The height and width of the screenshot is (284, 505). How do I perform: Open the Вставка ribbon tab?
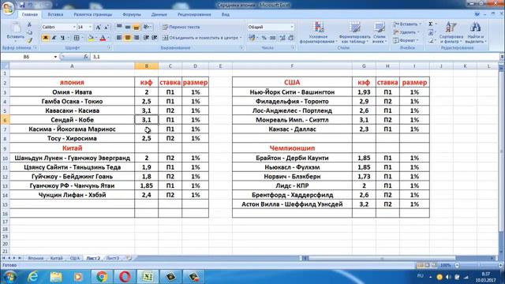[x=55, y=14]
